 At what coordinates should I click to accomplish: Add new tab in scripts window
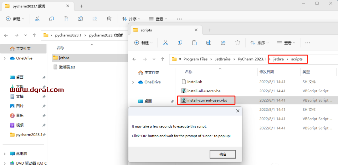[x=210, y=30]
